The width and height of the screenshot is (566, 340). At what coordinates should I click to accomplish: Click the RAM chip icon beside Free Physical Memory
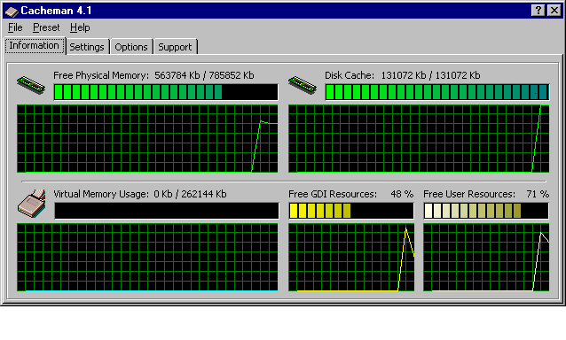pos(31,85)
